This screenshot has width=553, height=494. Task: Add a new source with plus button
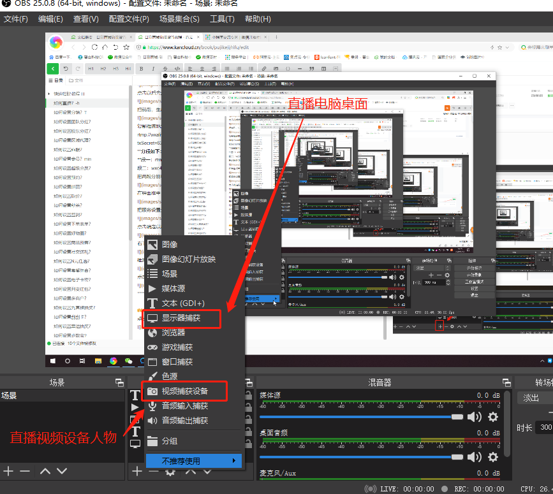coord(137,471)
